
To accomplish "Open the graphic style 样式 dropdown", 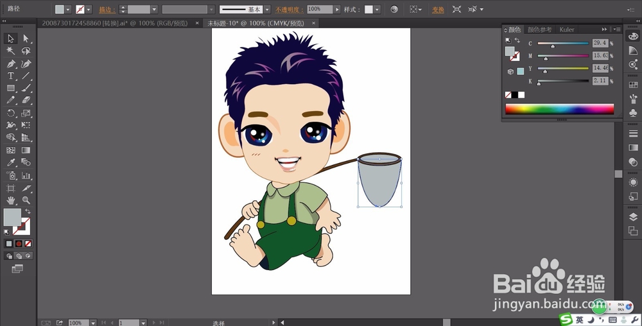I will click(x=377, y=9).
